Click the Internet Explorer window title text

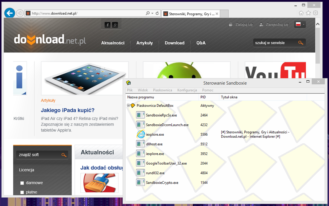tap(255, 134)
